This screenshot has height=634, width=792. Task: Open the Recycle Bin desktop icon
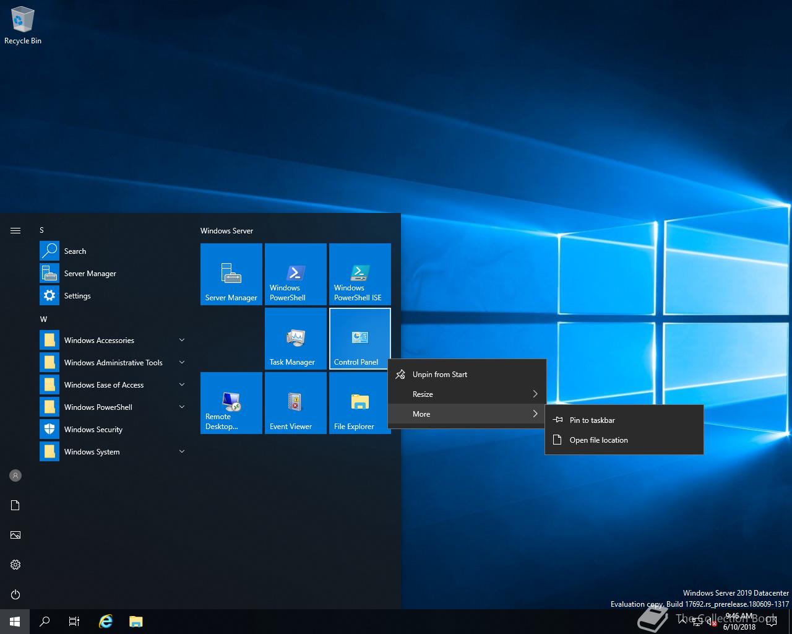coord(23,26)
